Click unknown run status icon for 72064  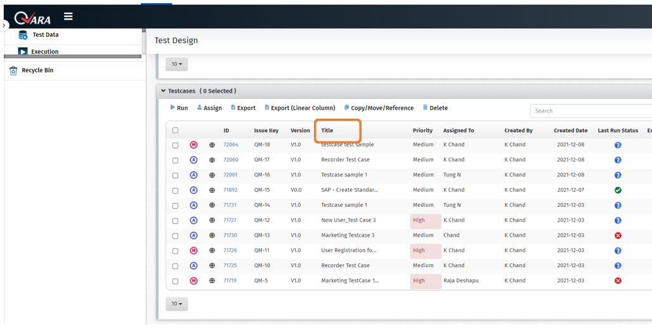pyautogui.click(x=618, y=145)
